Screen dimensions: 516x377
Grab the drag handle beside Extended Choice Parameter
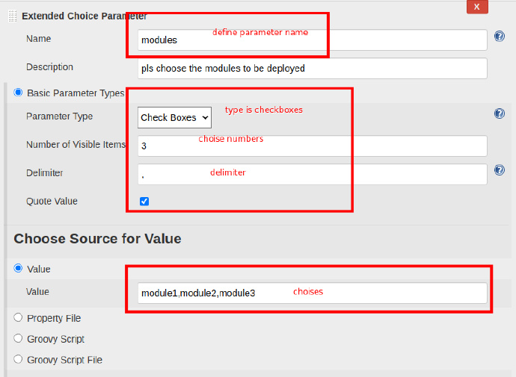[13, 16]
